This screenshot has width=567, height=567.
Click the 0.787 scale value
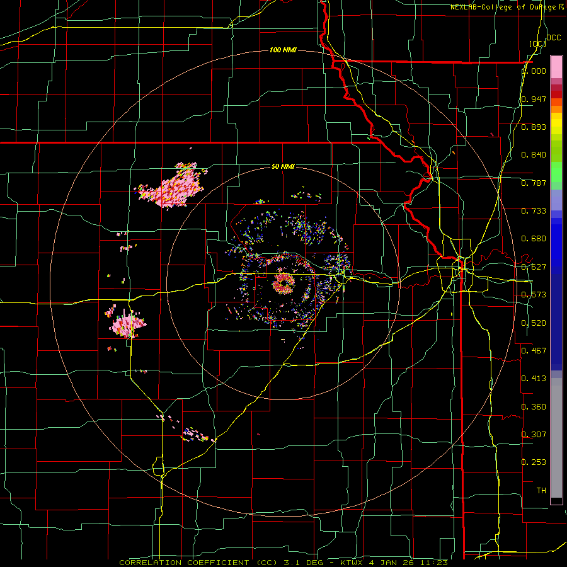(534, 183)
